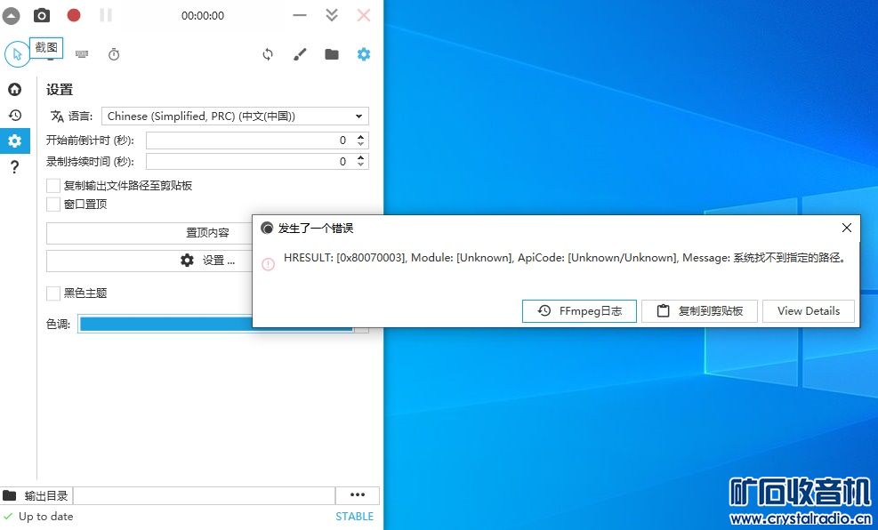Open the language dropdown showing Chinese (Simplified, PRC)
Viewport: 878px width, 530px height.
click(235, 116)
